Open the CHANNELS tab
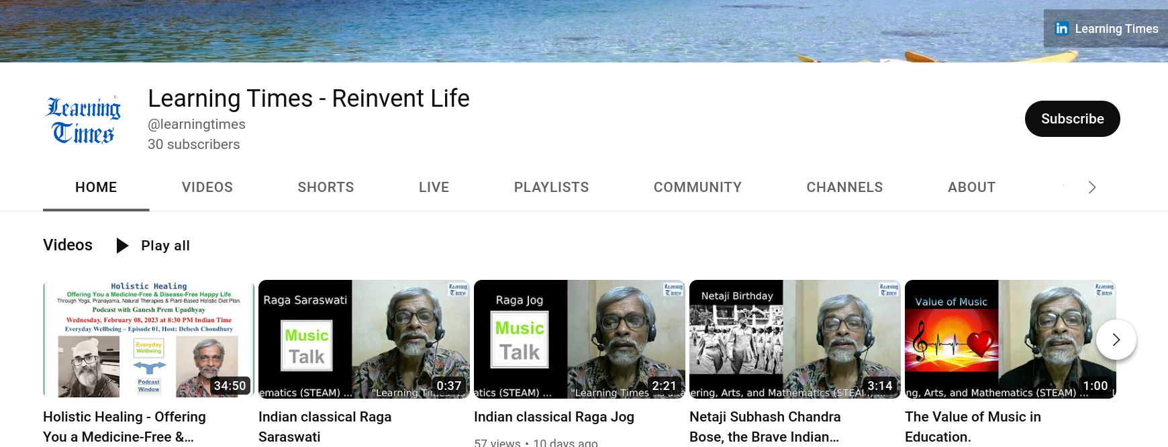This screenshot has height=447, width=1168. [x=844, y=187]
